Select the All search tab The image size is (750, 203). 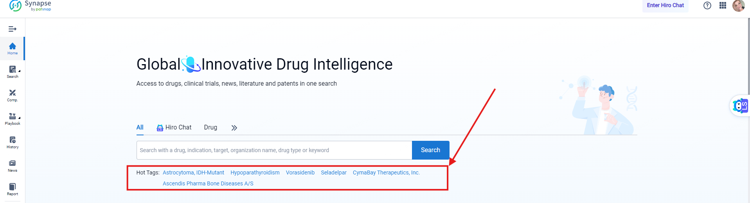pyautogui.click(x=140, y=128)
